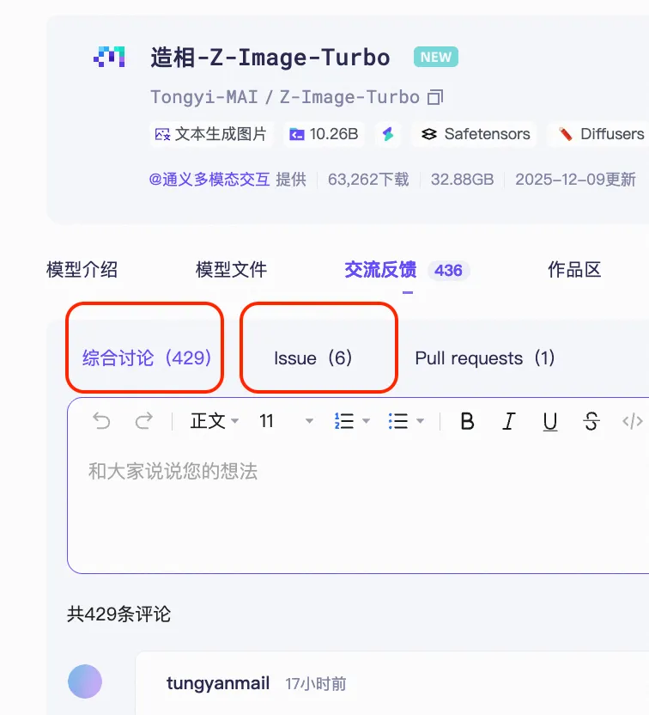The height and width of the screenshot is (715, 649).
Task: Open the 正文 paragraph style dropdown
Action: 214,421
